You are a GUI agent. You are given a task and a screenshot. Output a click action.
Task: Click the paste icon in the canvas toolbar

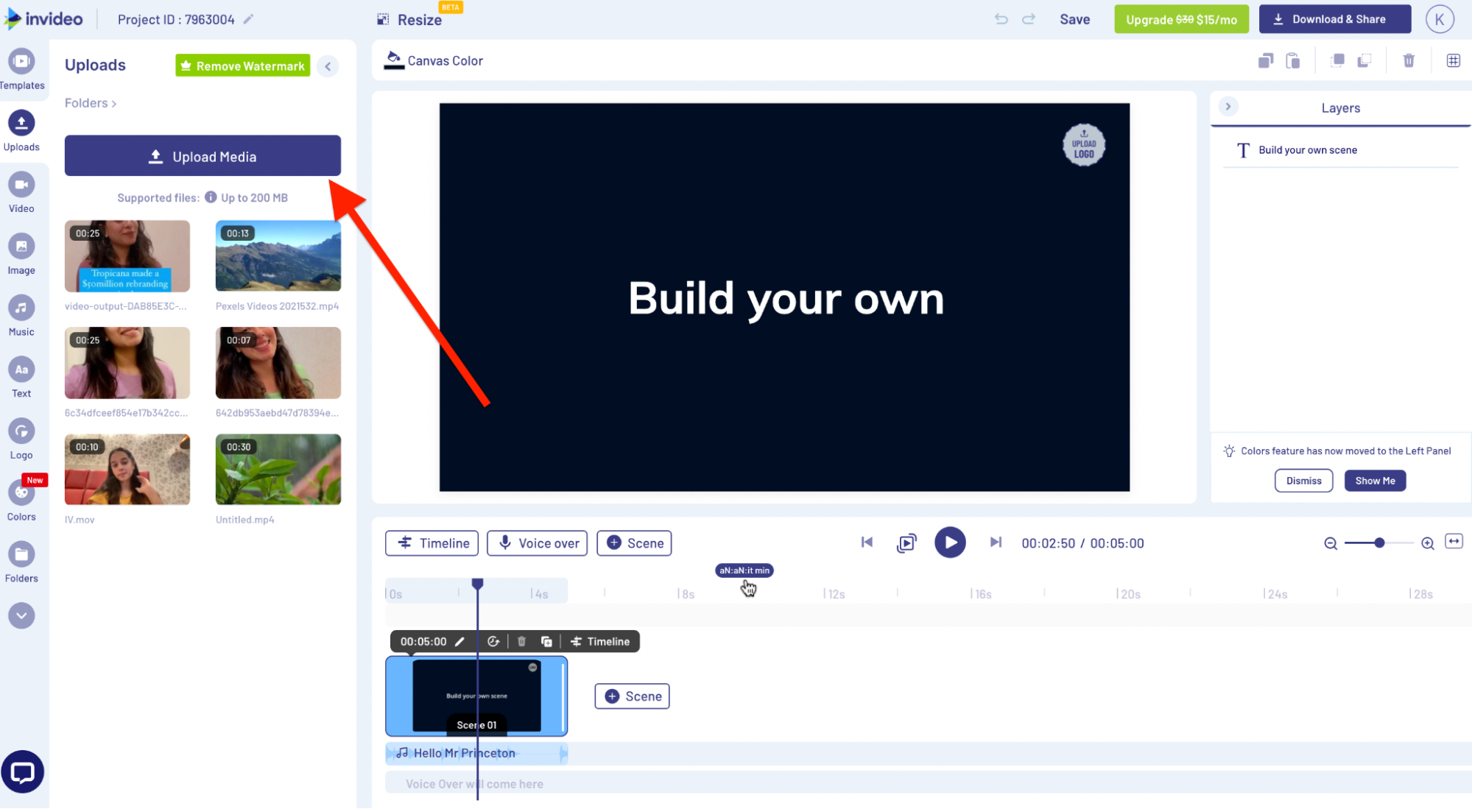pyautogui.click(x=1293, y=60)
